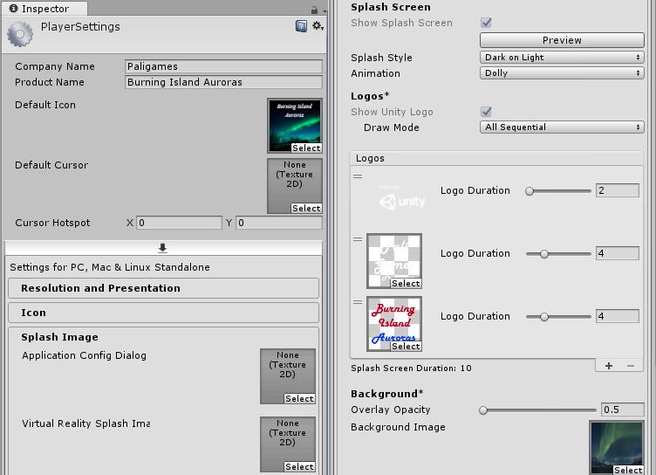Click the PlayerSettings title text

click(80, 27)
